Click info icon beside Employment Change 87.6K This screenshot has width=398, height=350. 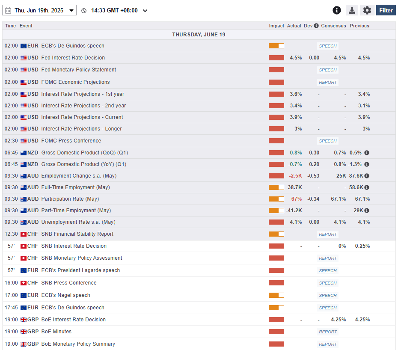[367, 176]
